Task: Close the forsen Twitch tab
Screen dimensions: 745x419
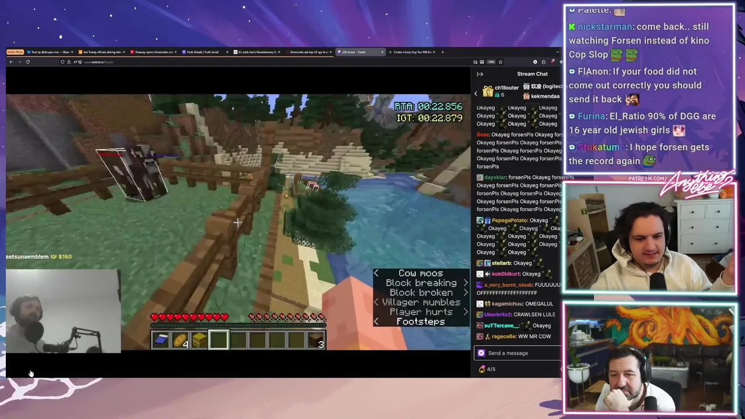Action: tap(382, 52)
